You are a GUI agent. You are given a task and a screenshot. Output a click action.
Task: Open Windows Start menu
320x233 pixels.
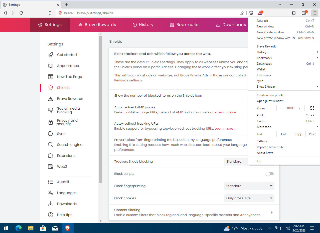click(6, 228)
